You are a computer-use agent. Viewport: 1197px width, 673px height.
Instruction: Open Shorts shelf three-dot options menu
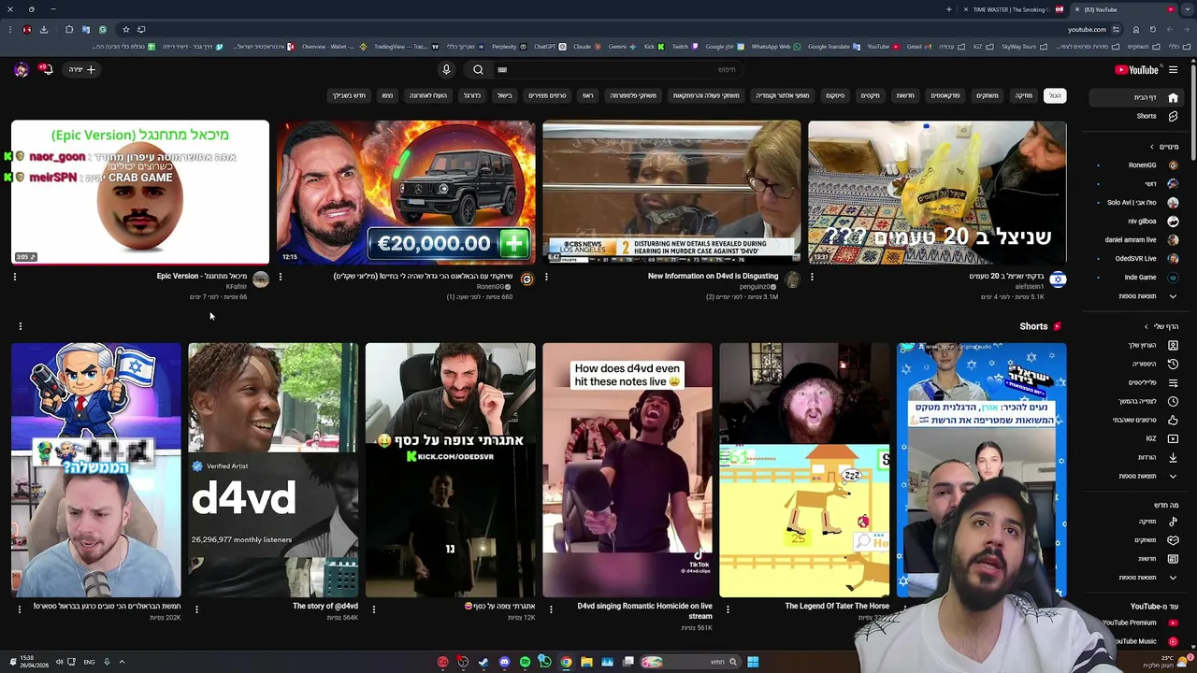(x=20, y=326)
